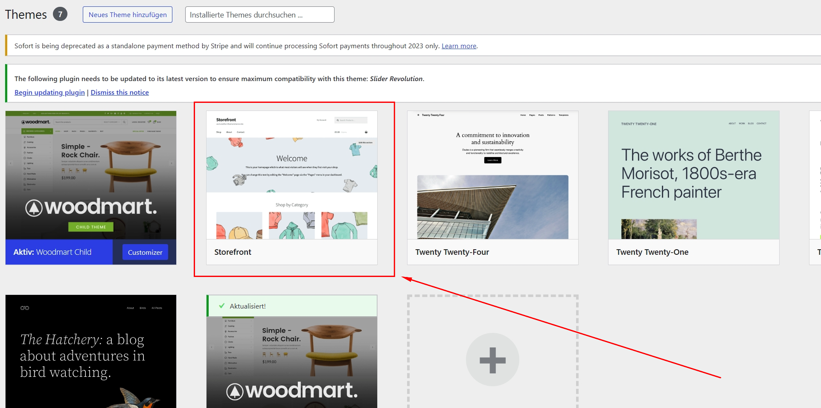Click the 'Storefront' theme name
This screenshot has height=408, width=821.
[x=233, y=252]
